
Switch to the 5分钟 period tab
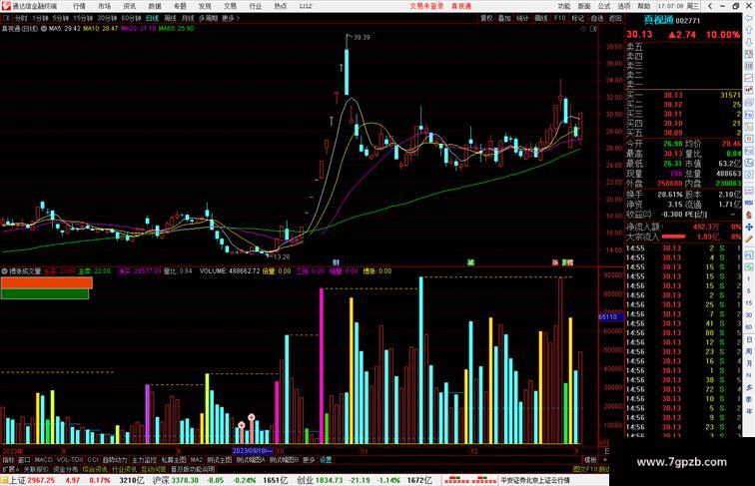[x=61, y=18]
